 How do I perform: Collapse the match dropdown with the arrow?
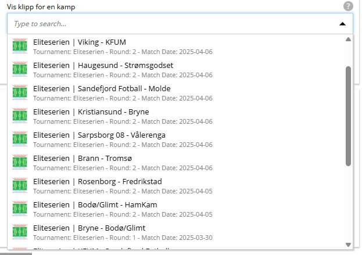click(x=342, y=24)
